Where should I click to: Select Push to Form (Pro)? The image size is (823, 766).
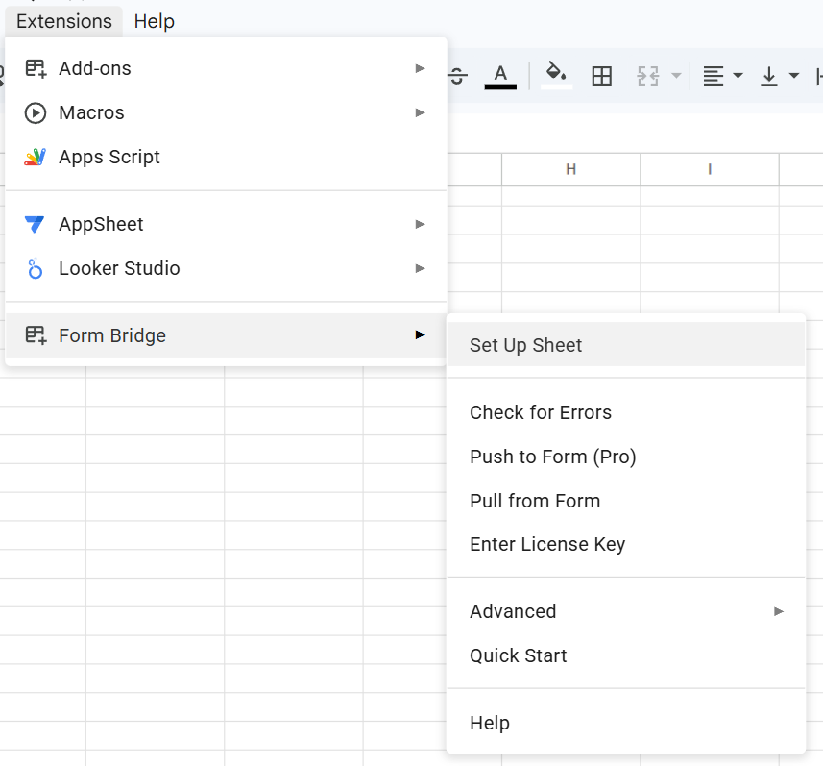[x=625, y=457]
